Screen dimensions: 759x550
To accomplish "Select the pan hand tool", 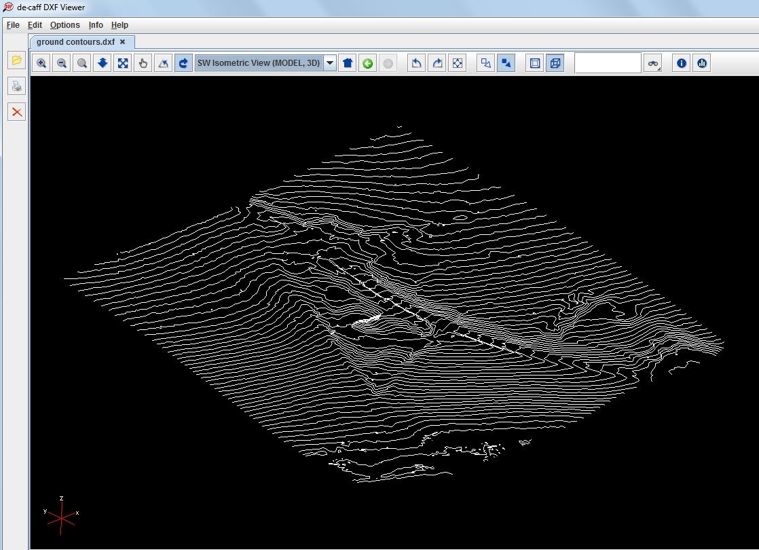I will coord(143,63).
